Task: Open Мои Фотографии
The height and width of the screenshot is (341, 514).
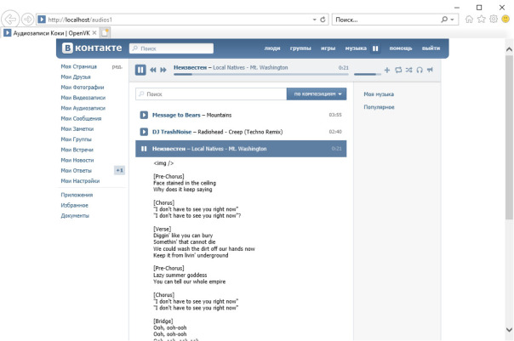Action: pos(83,87)
